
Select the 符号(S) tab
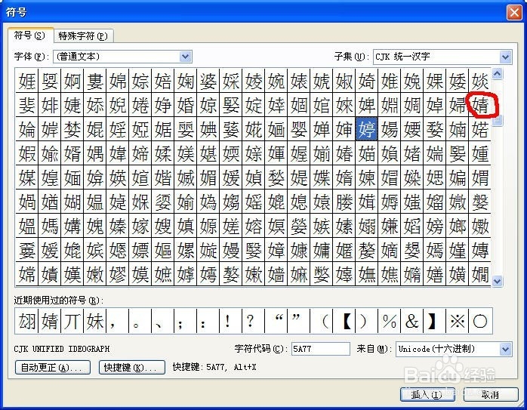point(30,35)
